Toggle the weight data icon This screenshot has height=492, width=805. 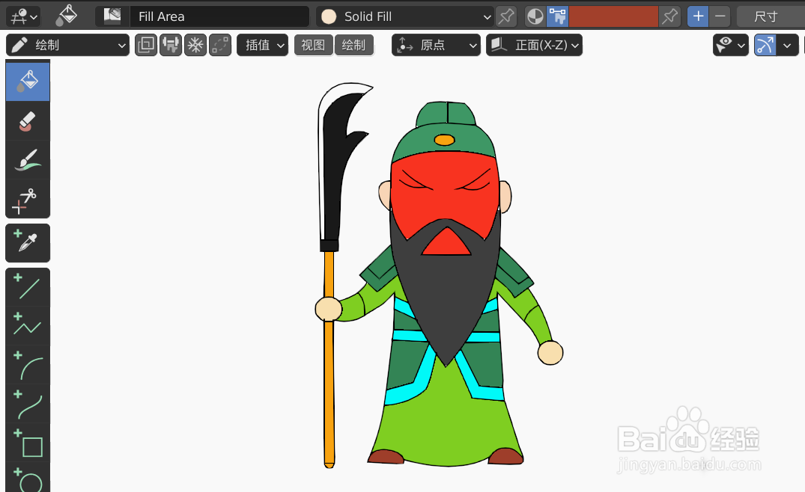171,45
